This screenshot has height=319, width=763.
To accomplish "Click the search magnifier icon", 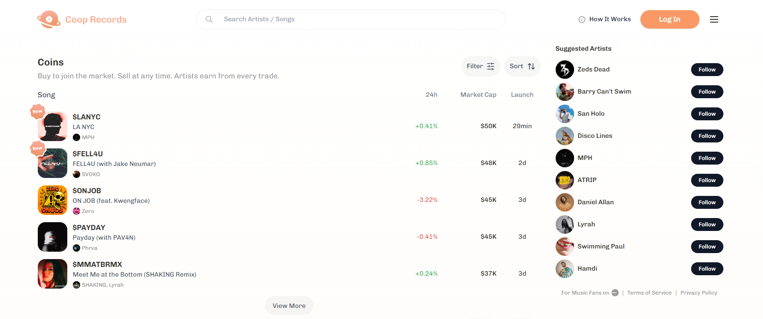I will [x=209, y=19].
